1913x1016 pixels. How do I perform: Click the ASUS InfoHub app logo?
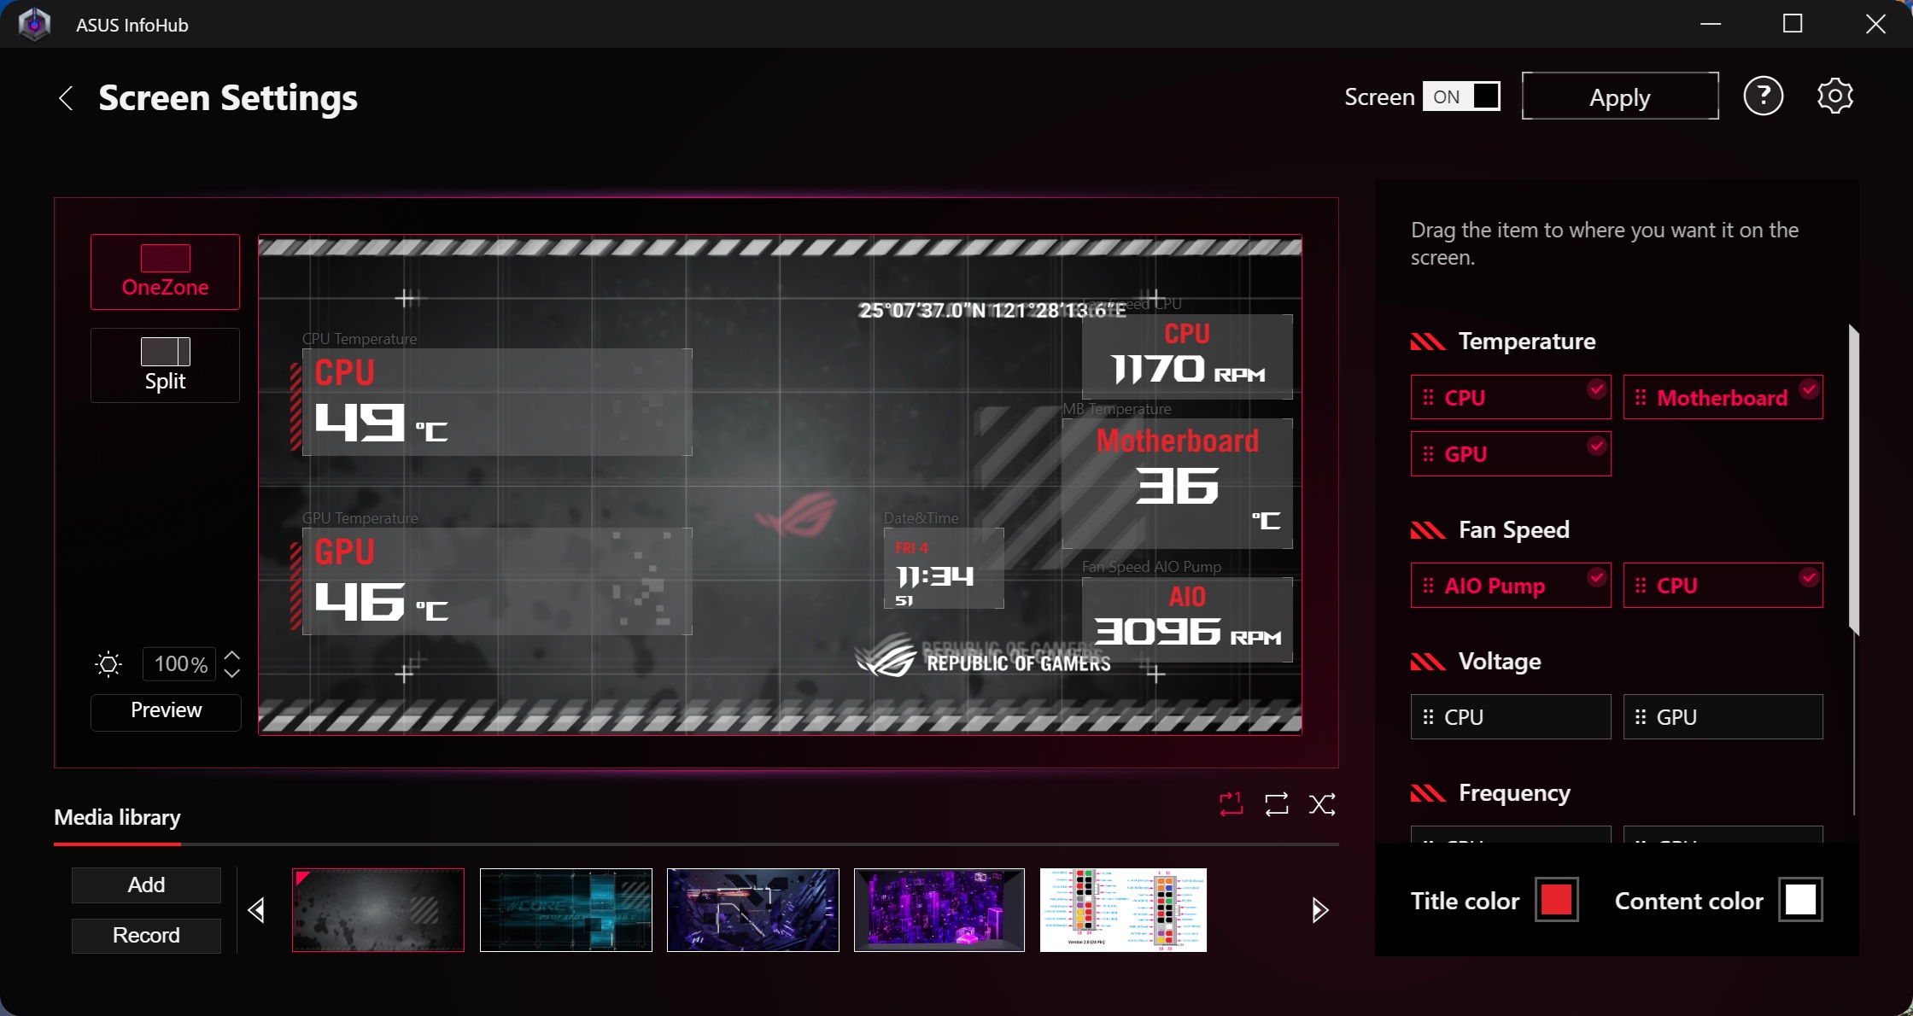[35, 24]
